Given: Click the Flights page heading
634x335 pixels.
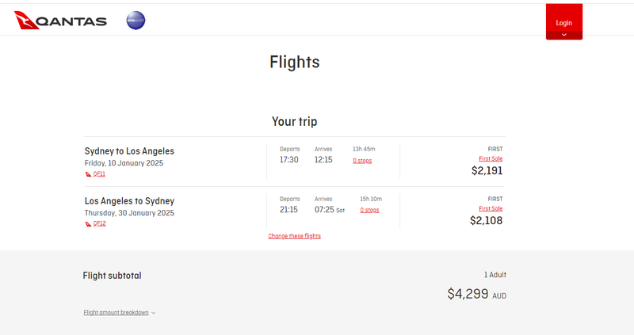Looking at the screenshot, I should pos(294,62).
